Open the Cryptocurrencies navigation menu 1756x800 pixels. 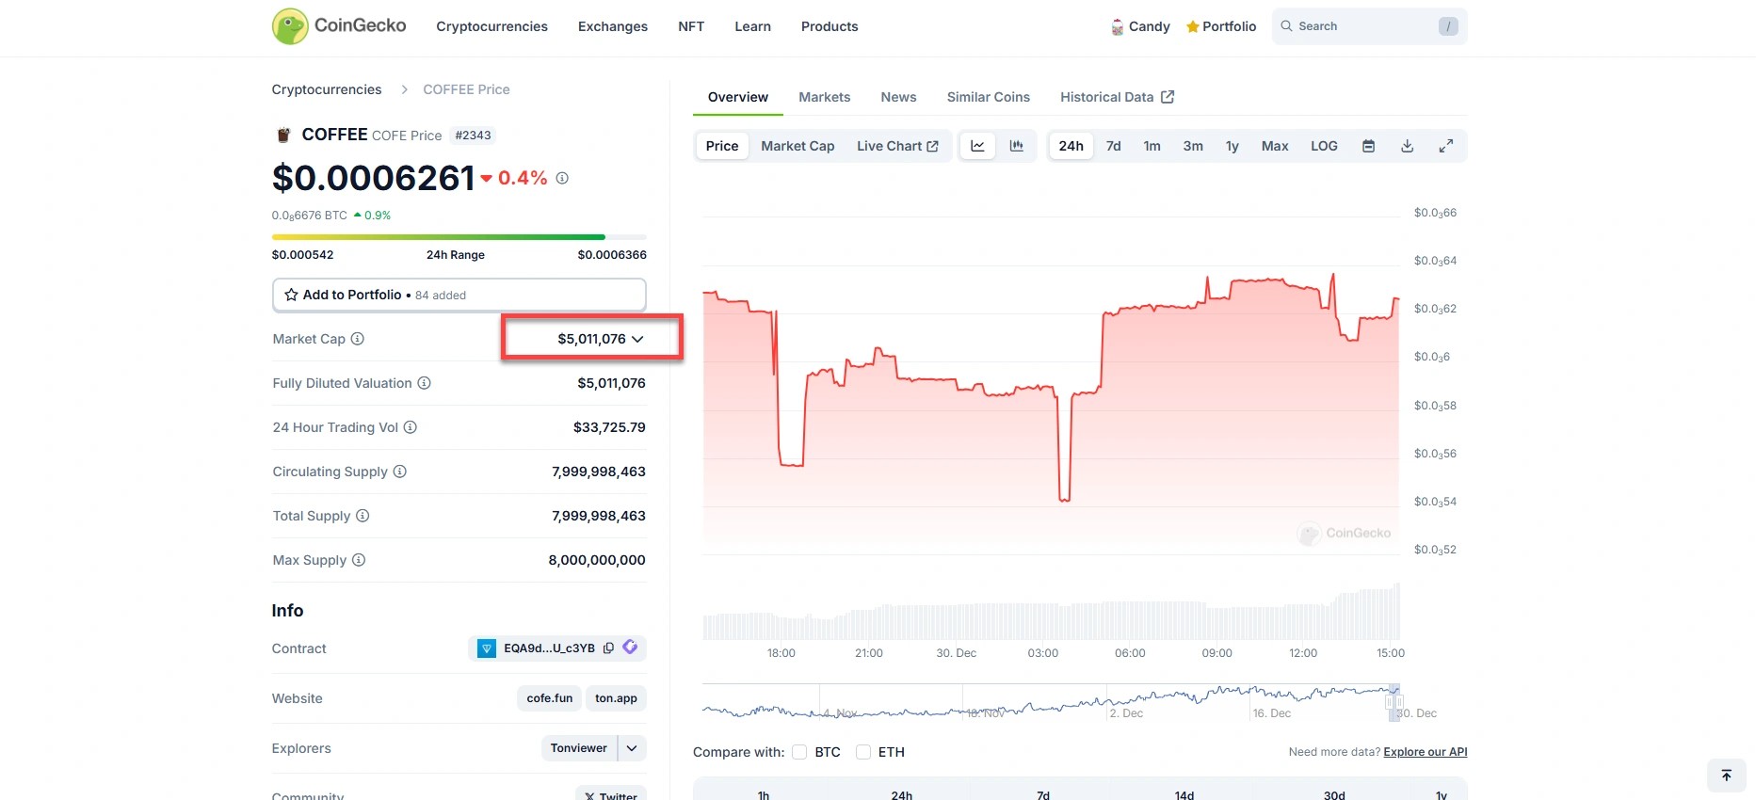(x=491, y=26)
